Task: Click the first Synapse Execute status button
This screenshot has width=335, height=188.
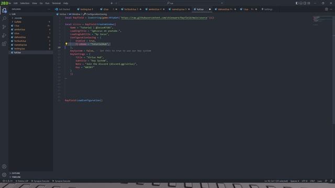Action: pos(40,181)
